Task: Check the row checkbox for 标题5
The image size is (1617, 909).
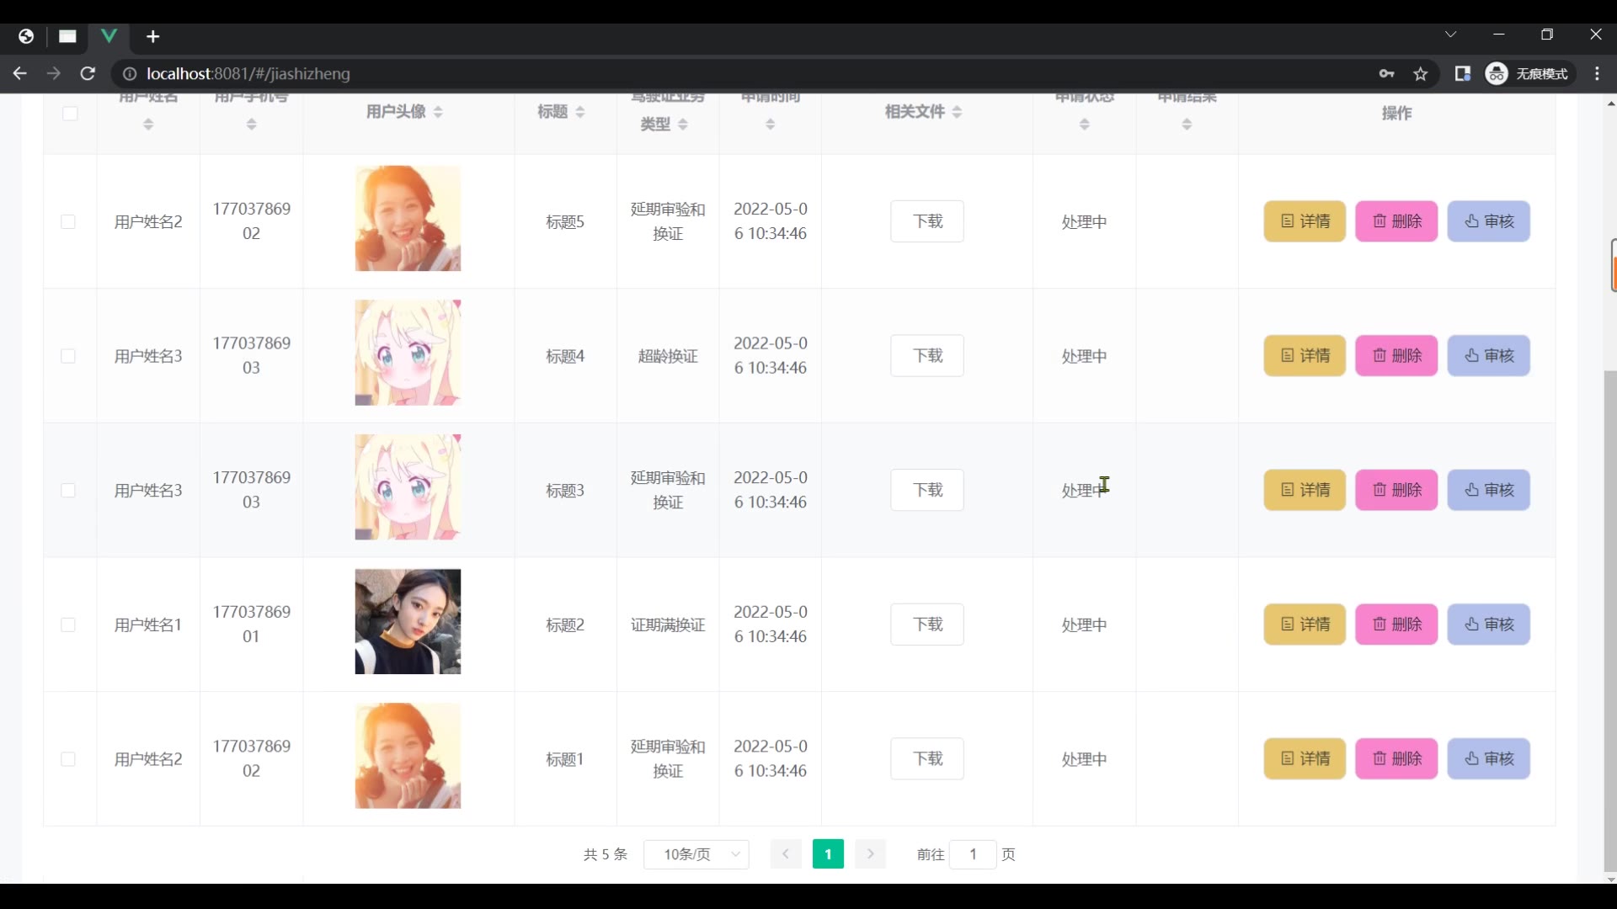Action: 68,221
